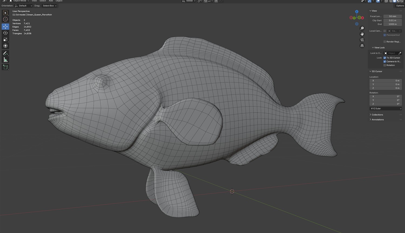This screenshot has height=233, width=405.
Task: Click the Zoom viewport magnifier icon
Action: pos(362,28)
